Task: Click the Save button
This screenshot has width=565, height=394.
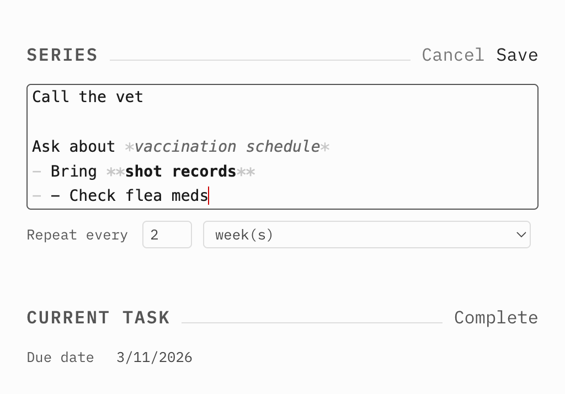Action: [516, 55]
